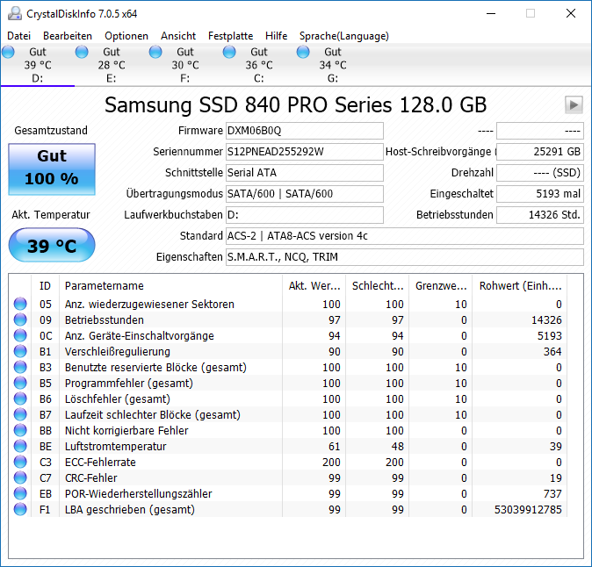Click the Eigenschaften field S.M.A.R.T., NCQ, TRIM

[405, 257]
